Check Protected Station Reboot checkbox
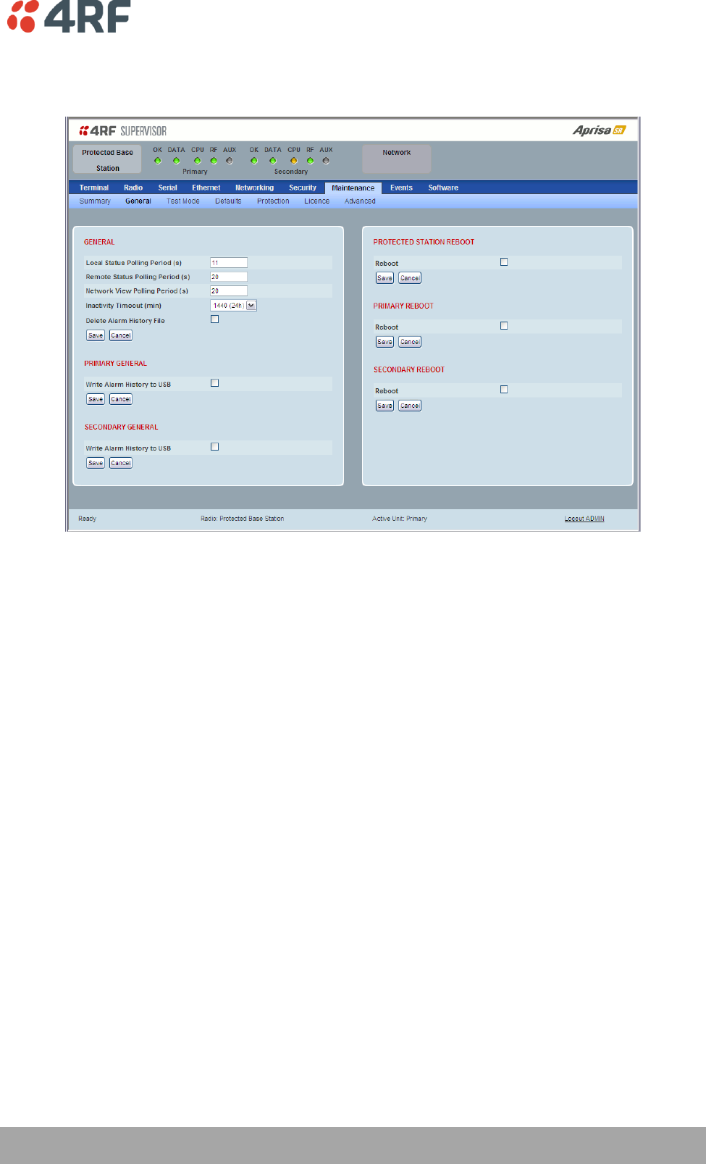Viewport: 706px width, 1164px height. (x=504, y=262)
